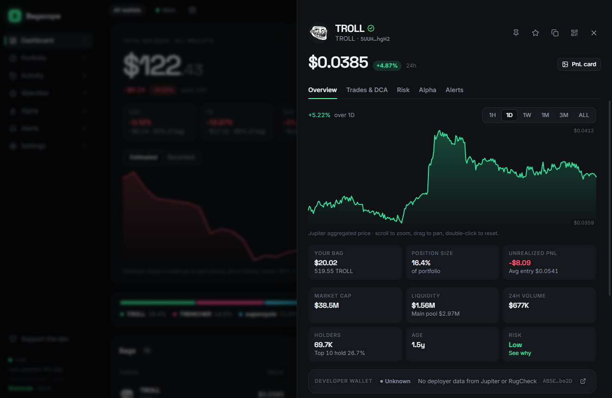Favorite TROLL with the star icon

(535, 33)
